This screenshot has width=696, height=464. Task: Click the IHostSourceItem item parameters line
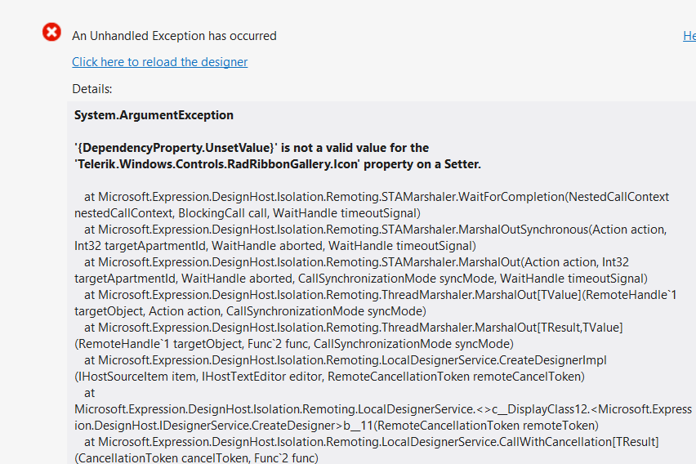point(329,377)
